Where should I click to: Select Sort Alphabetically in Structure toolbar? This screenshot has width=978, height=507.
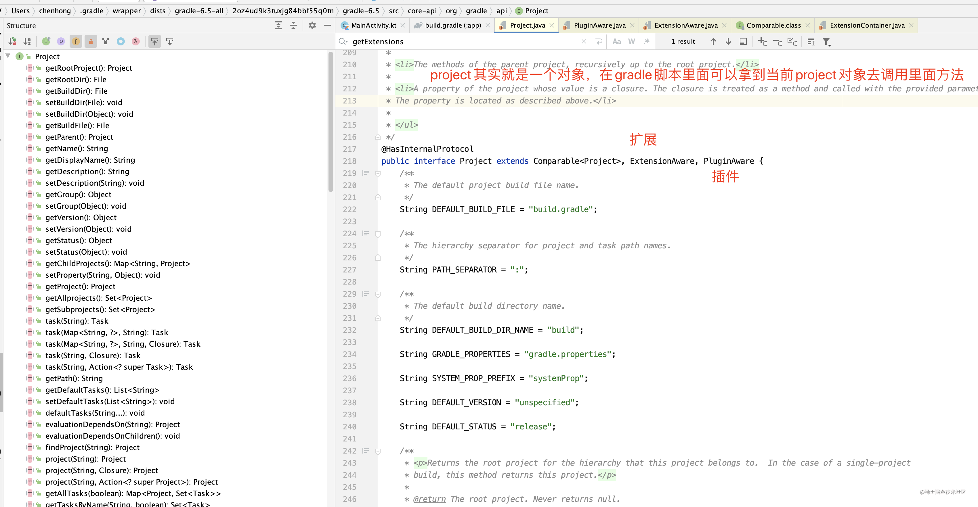tap(27, 41)
